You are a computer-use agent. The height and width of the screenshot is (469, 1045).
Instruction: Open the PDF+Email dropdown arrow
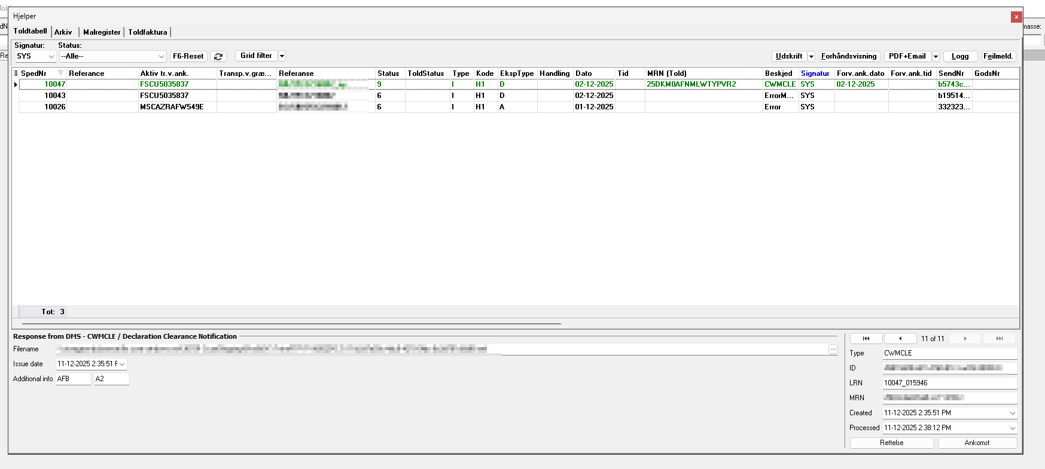[x=936, y=57]
